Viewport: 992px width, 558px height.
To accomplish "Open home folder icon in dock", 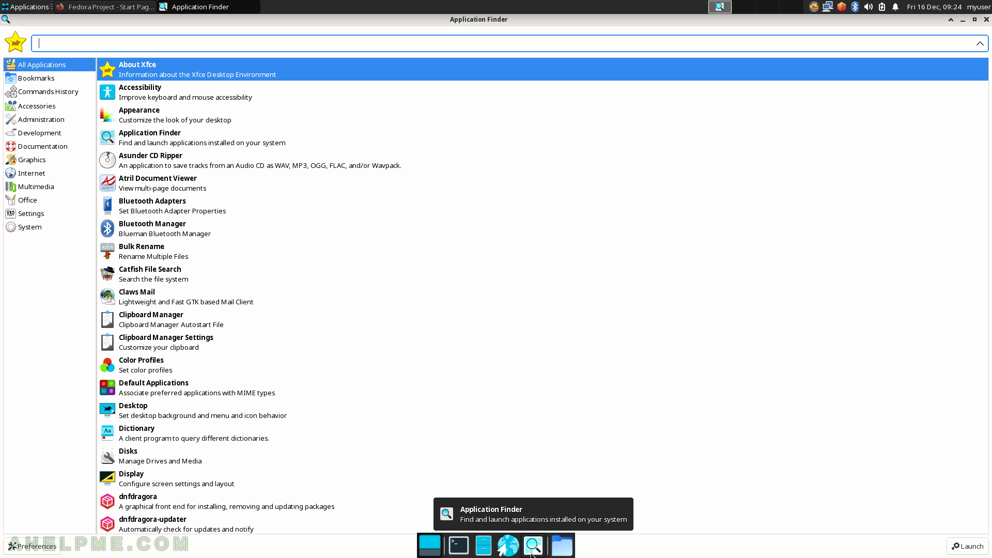I will pos(562,546).
